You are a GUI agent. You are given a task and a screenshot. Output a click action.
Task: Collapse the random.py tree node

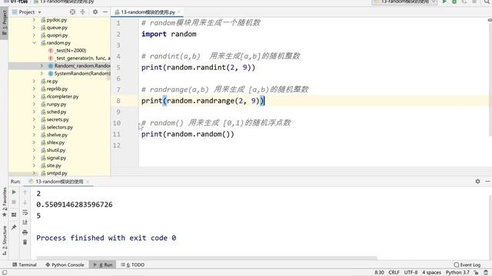(x=34, y=43)
